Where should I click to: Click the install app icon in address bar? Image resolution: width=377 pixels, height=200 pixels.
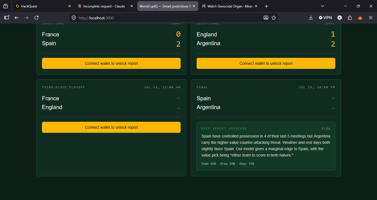click(x=266, y=18)
